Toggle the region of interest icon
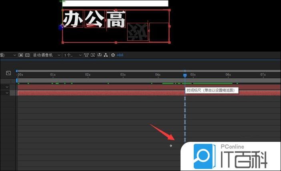Image resolution: width=281 pixels, height=171 pixels. click(x=21, y=55)
